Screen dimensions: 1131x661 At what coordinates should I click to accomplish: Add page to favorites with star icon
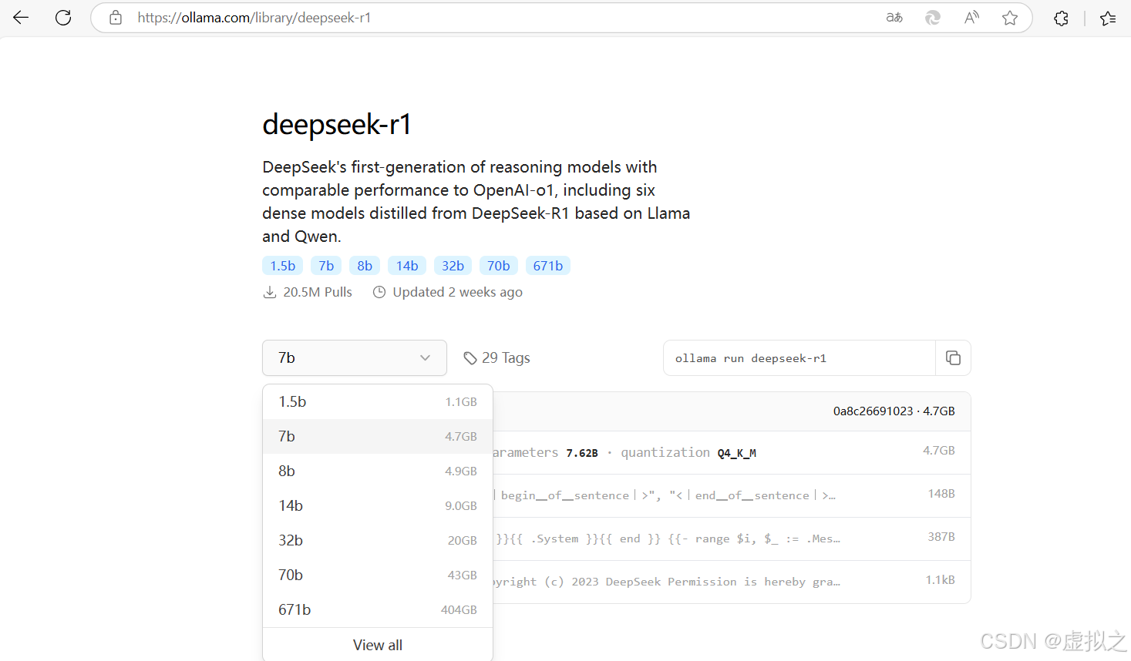click(x=1010, y=18)
